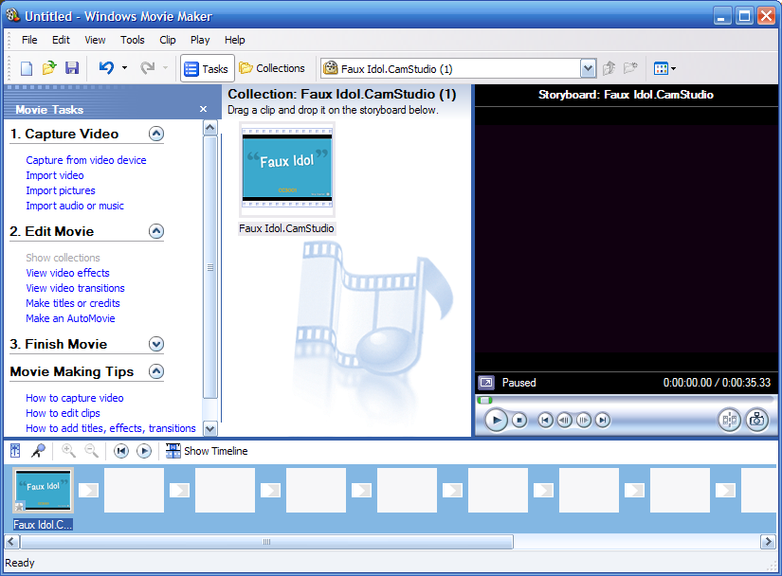Toggle the Collections pane button
782x576 pixels.
coord(272,68)
